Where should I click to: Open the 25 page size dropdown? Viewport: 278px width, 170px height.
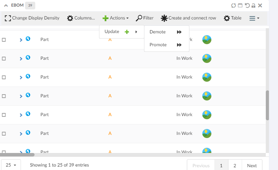click(11, 165)
